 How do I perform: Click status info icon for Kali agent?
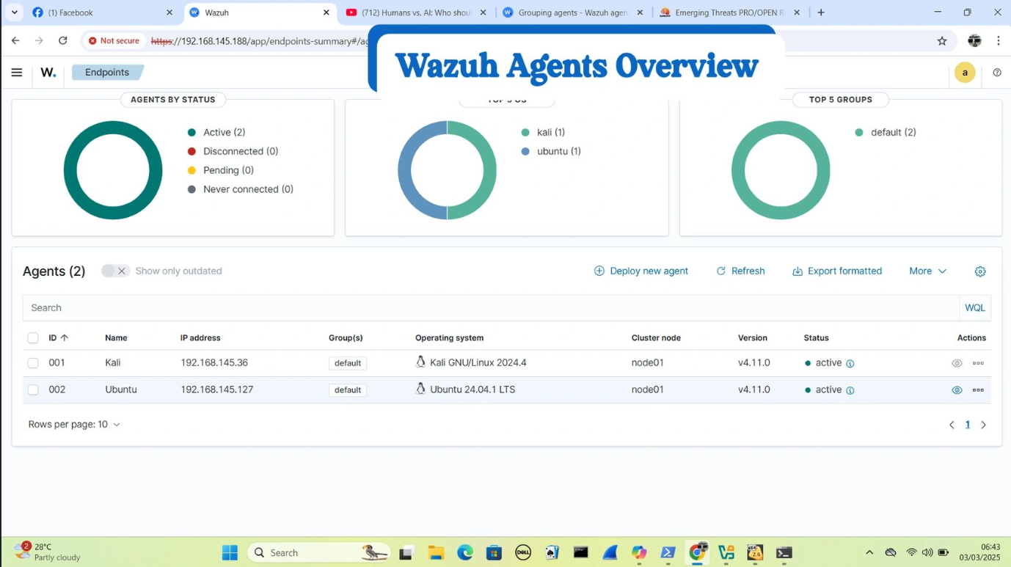[x=850, y=364]
